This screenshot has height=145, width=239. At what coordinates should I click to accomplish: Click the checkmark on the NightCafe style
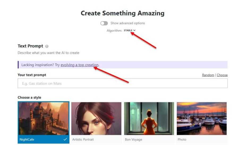click(x=65, y=139)
